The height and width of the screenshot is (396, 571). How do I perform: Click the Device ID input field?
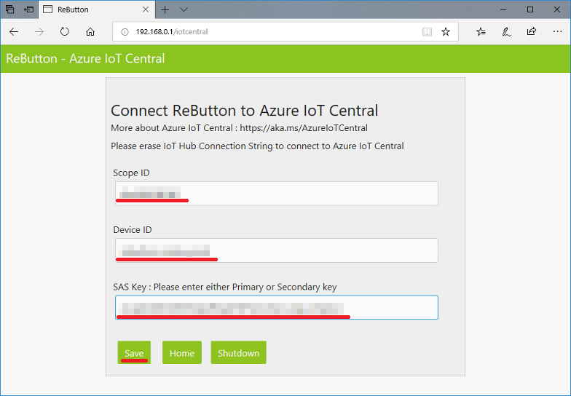(x=277, y=250)
